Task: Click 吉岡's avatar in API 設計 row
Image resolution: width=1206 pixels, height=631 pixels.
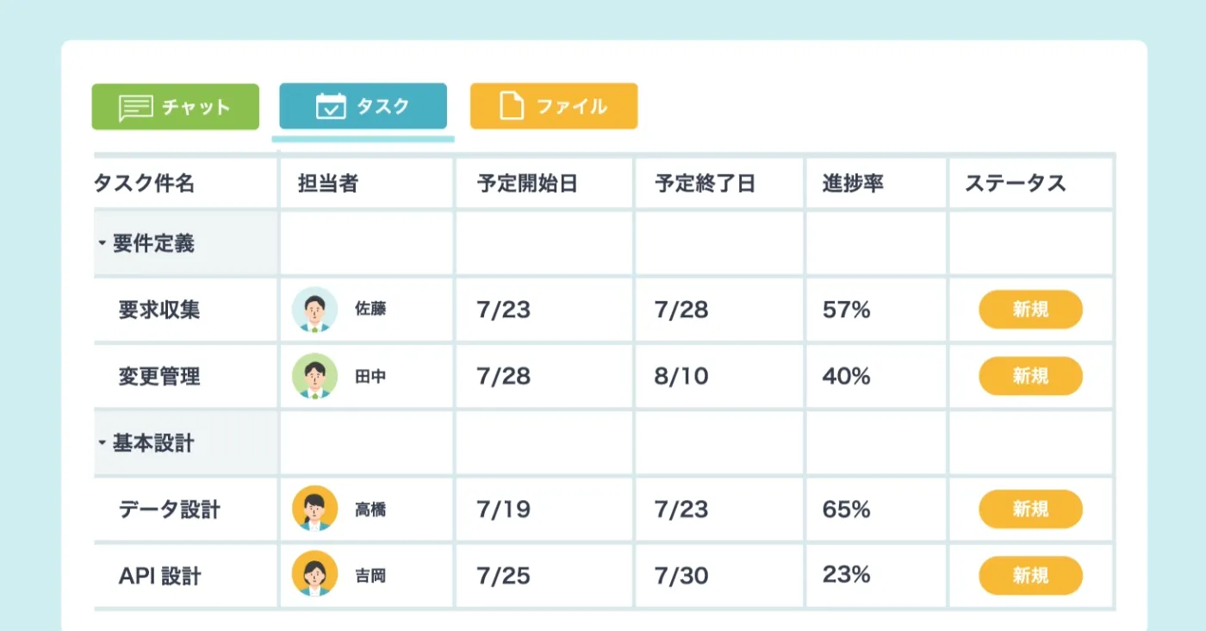Action: click(x=315, y=576)
